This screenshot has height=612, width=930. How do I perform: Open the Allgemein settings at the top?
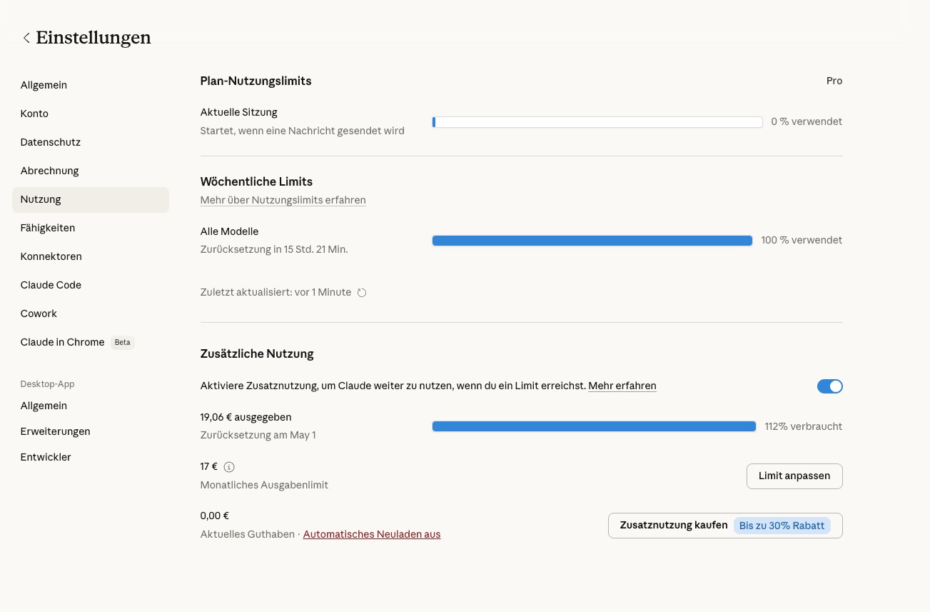44,85
